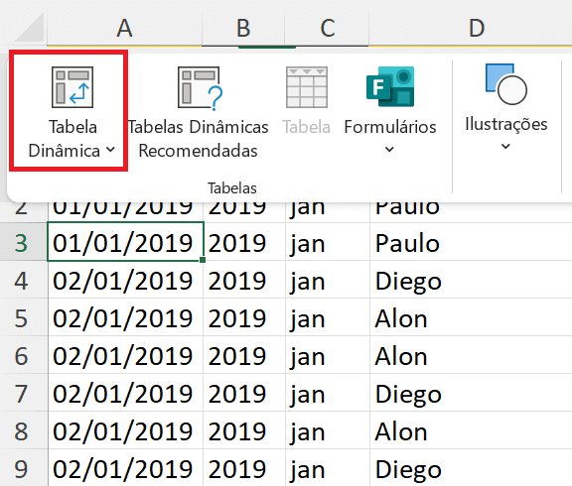The image size is (572, 486).
Task: Click the fill handle of cell A3
Action: 203,260
